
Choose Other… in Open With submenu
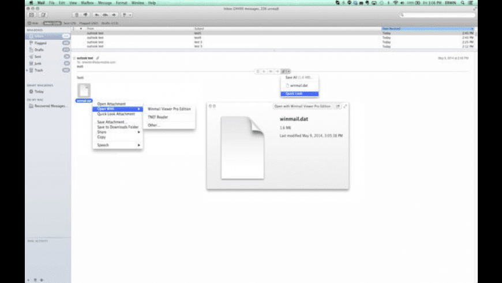pyautogui.click(x=169, y=125)
